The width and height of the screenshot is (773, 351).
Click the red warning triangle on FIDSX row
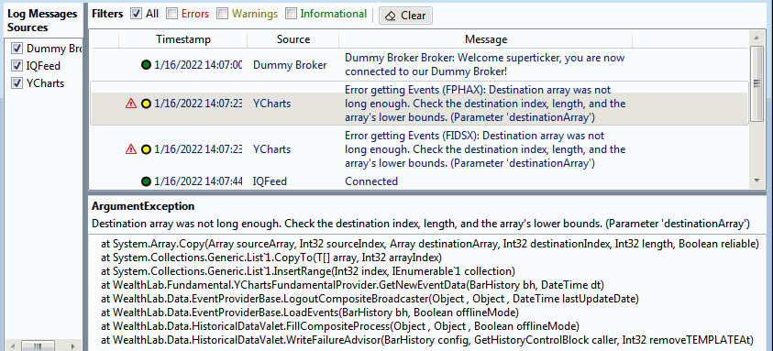pos(130,148)
